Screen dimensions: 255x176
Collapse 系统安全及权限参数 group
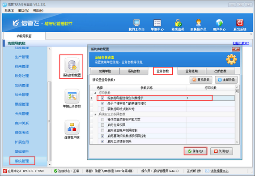coord(95,114)
